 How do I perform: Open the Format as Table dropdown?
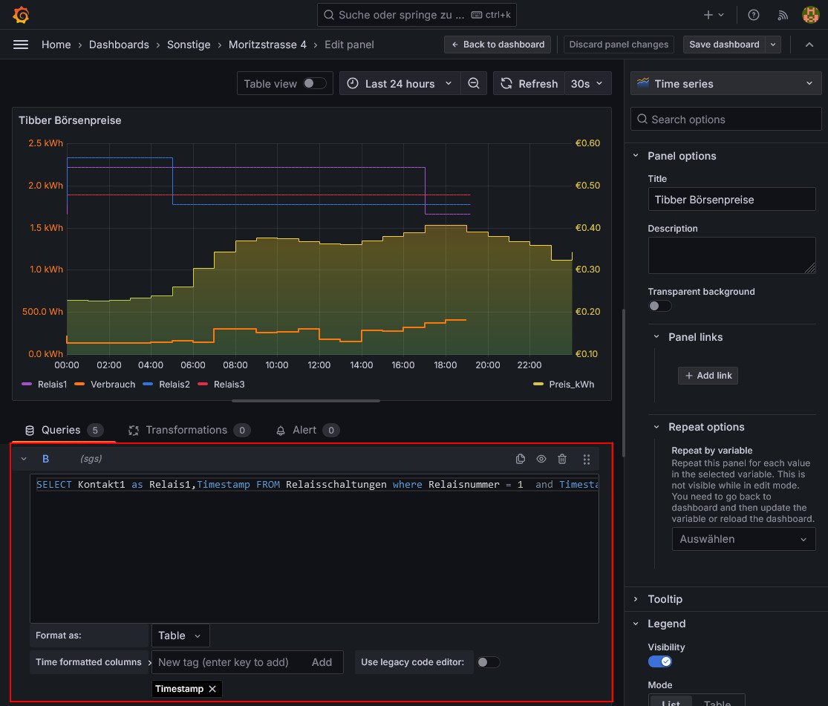[180, 635]
